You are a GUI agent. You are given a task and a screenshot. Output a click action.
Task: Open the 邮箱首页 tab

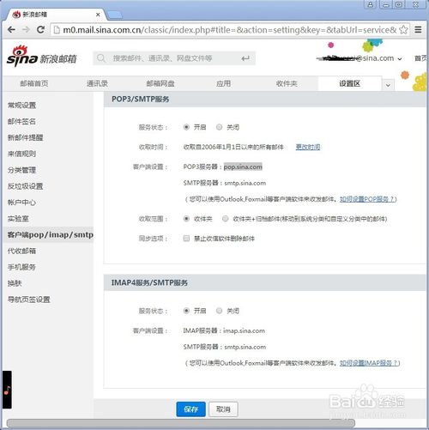pos(34,83)
